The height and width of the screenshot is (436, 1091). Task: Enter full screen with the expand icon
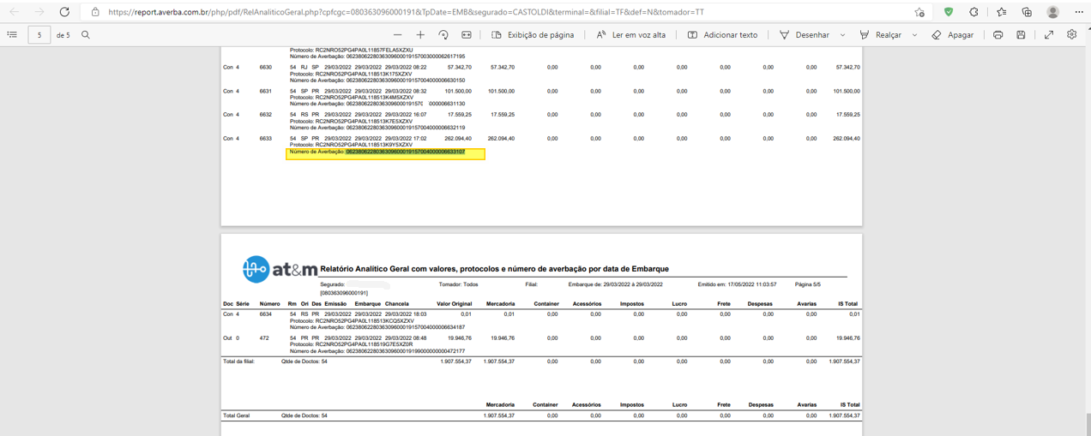[x=1048, y=35]
